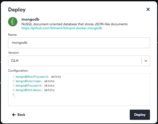Click the Name label
The width and height of the screenshot is (158, 124).
[x=12, y=35]
